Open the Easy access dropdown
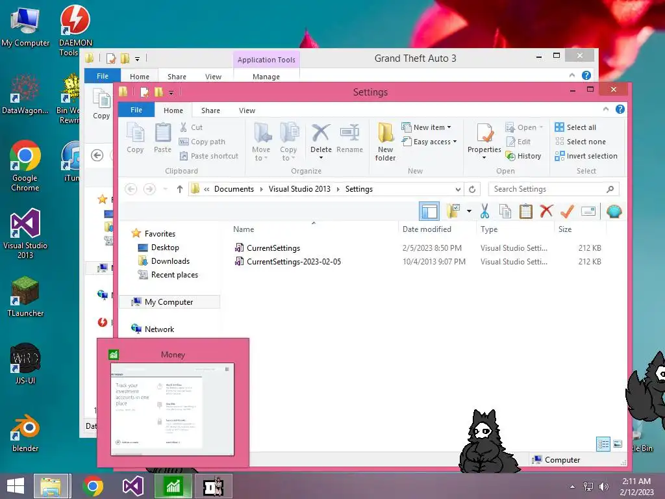The width and height of the screenshot is (665, 499). click(x=429, y=142)
